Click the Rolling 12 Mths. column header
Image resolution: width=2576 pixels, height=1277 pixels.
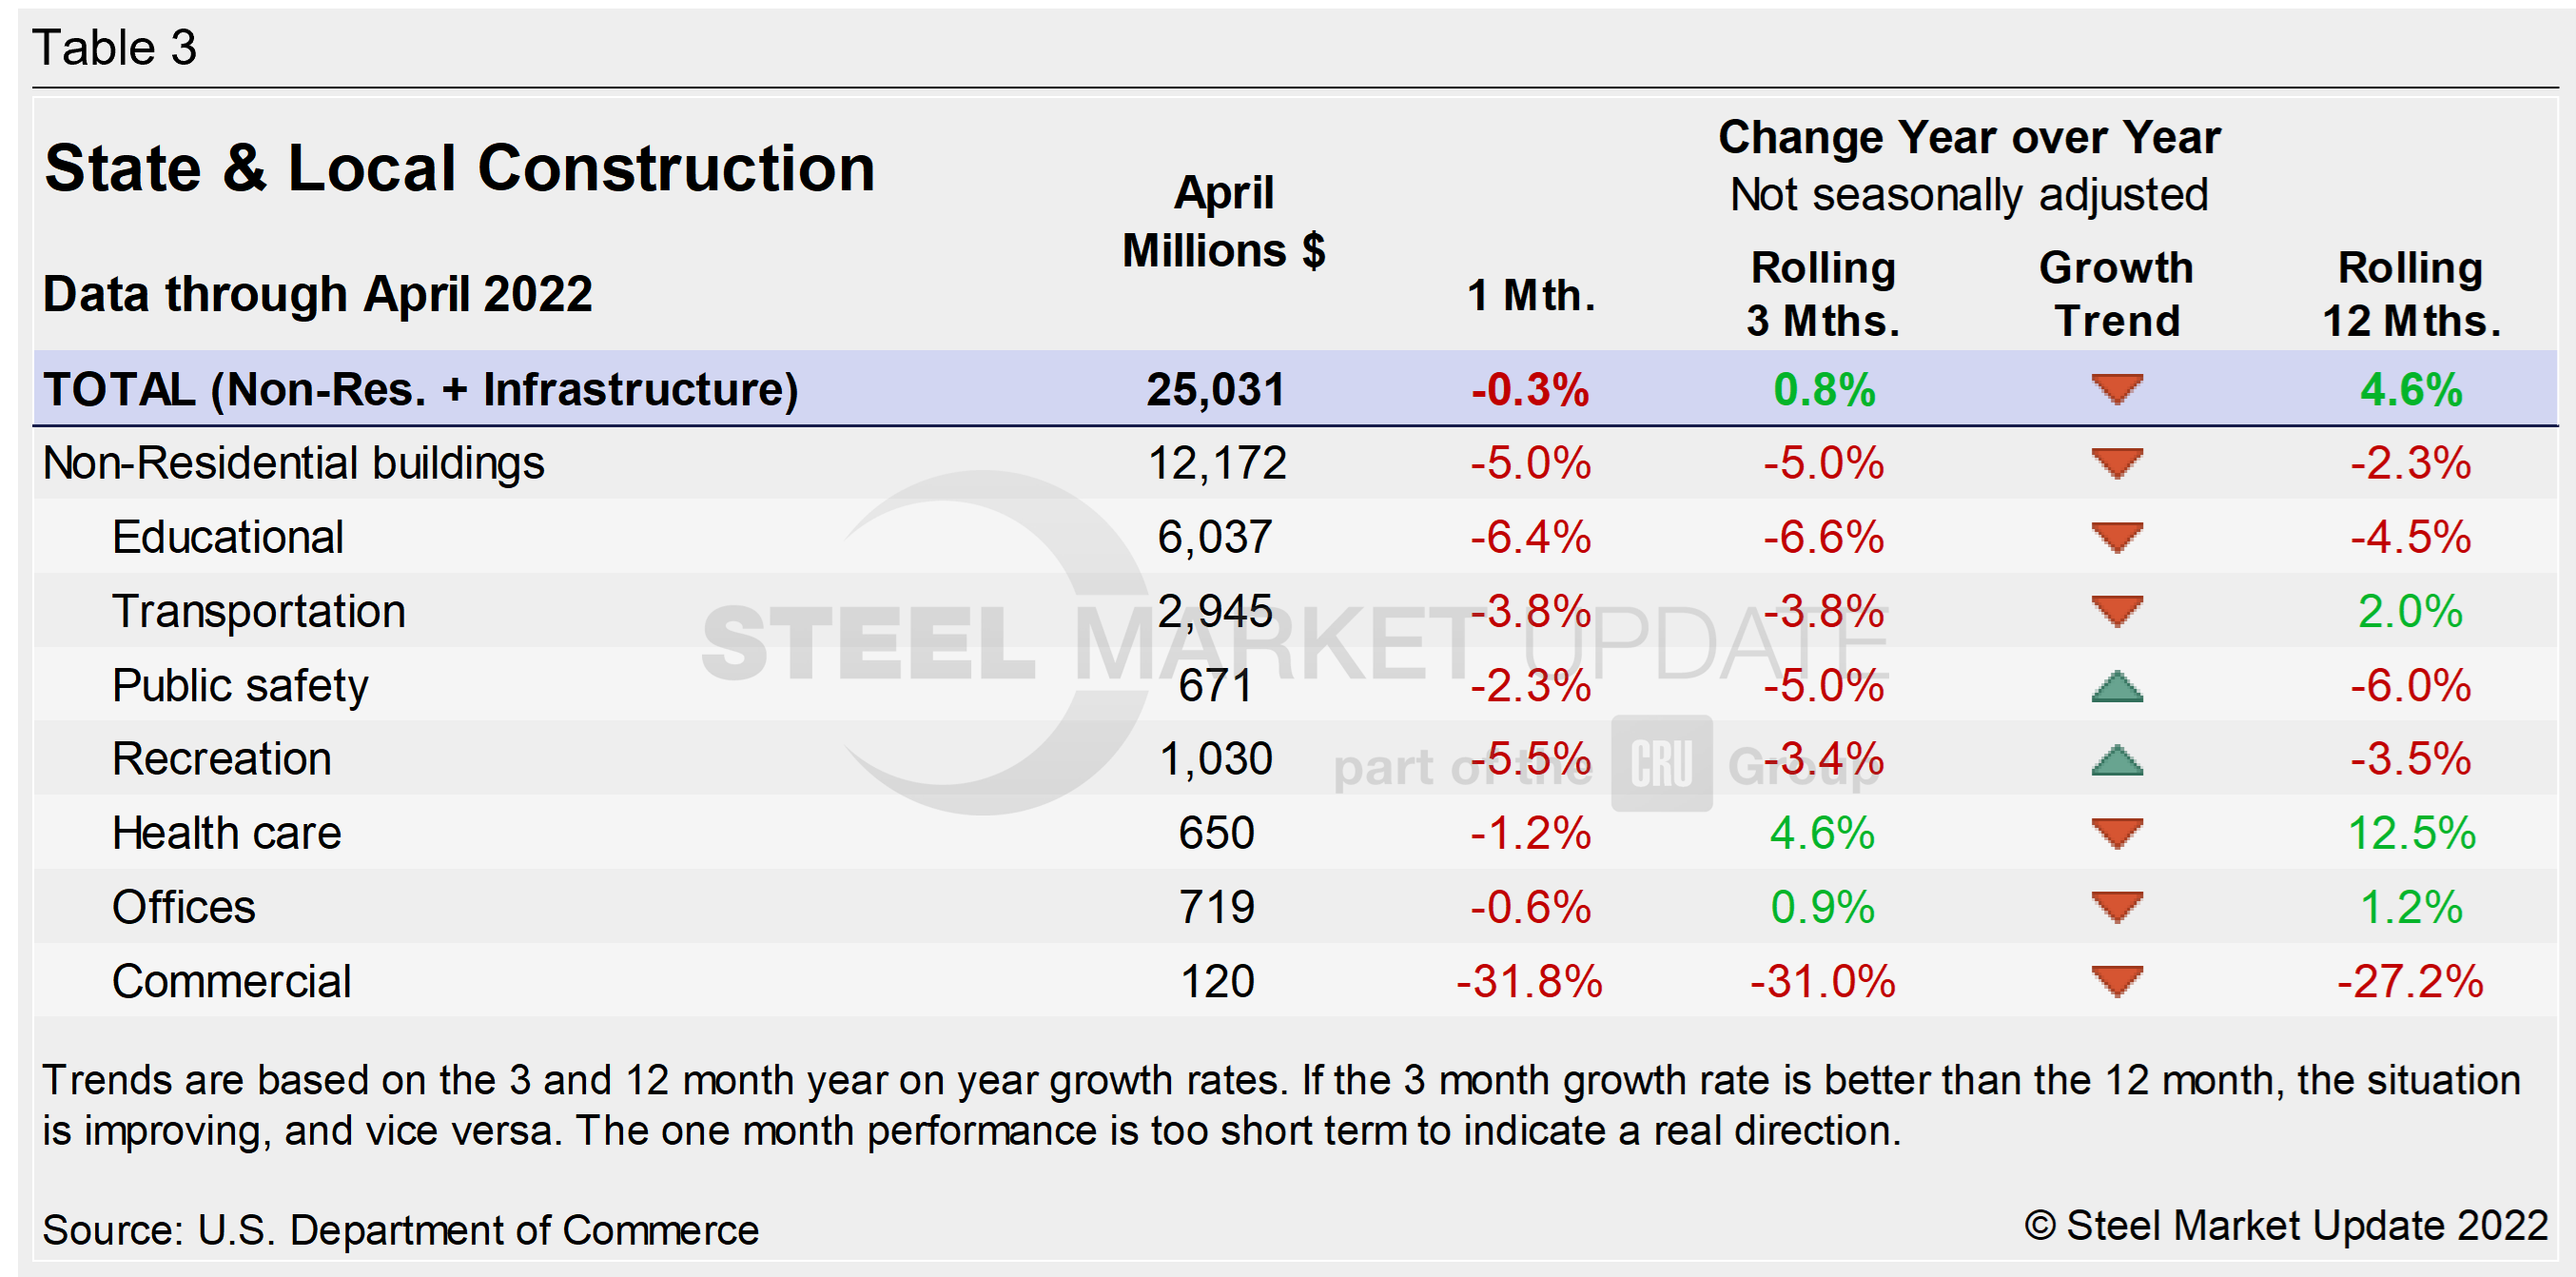tap(2410, 294)
